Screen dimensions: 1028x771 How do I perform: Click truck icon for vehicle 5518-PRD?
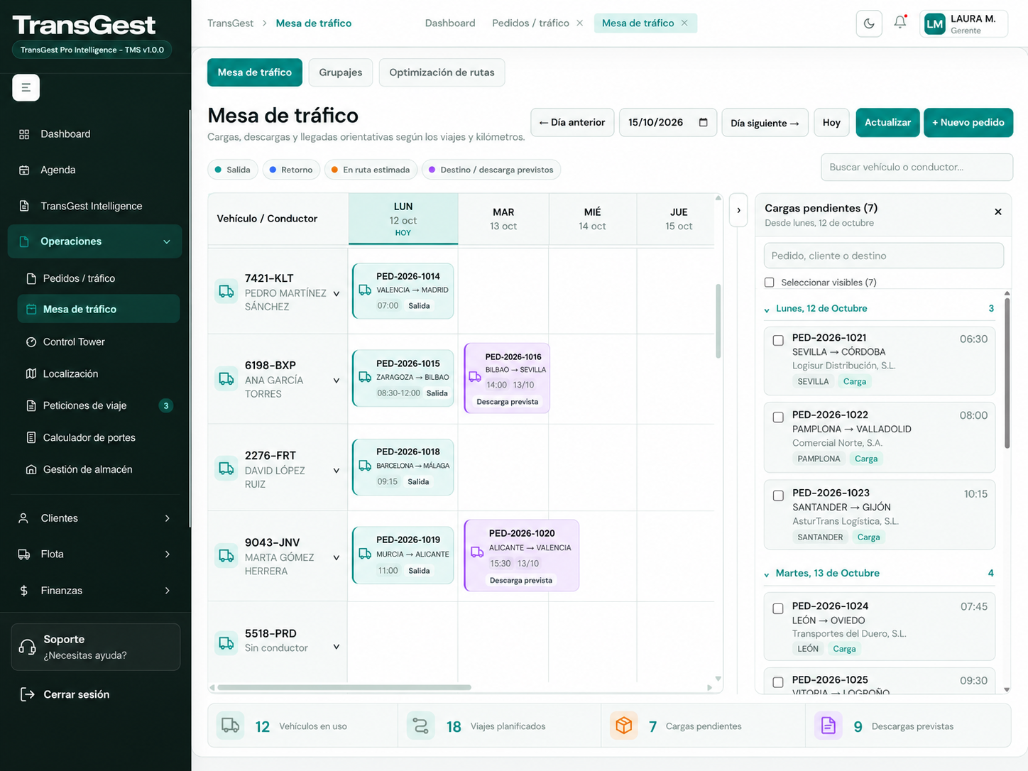coord(226,643)
